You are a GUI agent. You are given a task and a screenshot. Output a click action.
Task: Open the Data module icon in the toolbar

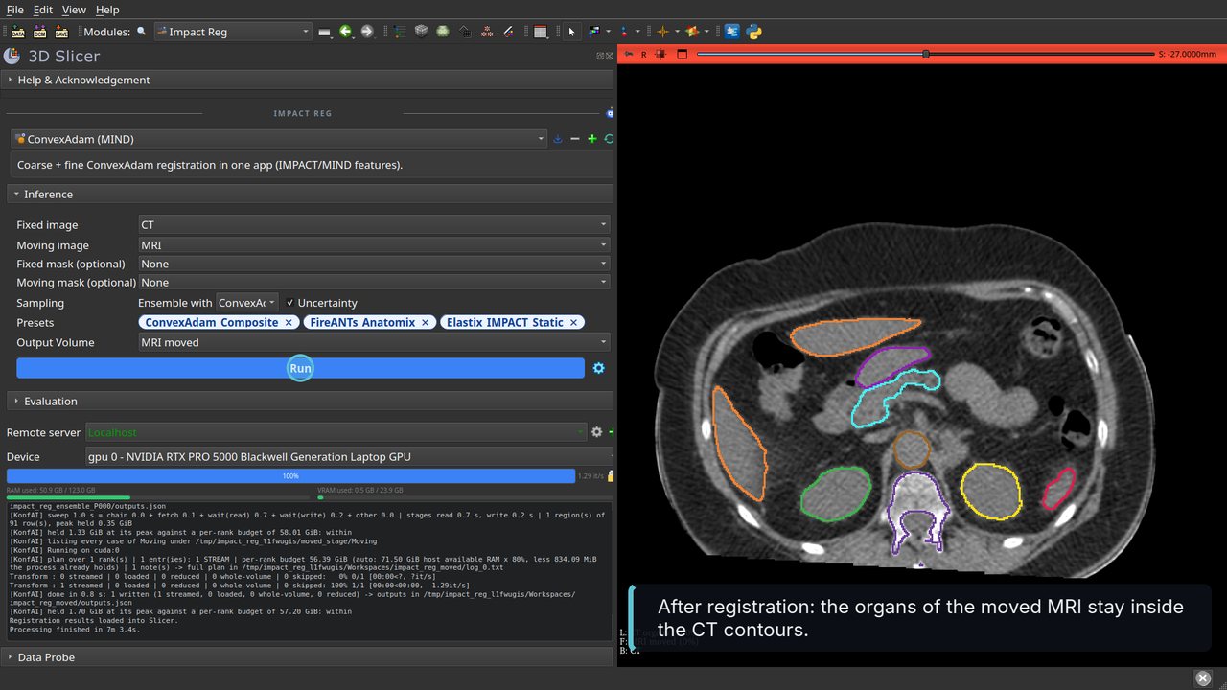pos(400,32)
